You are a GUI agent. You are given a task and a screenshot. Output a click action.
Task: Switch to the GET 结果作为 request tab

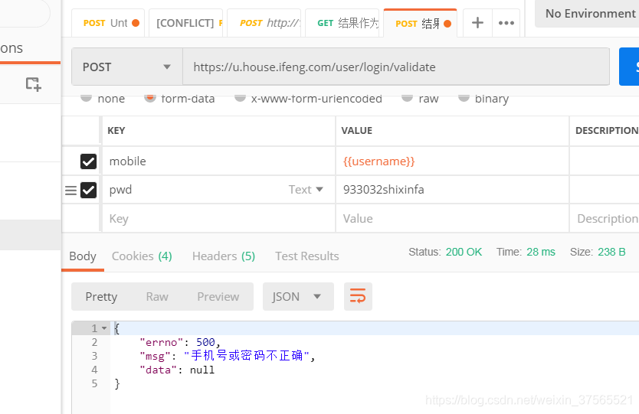[x=342, y=23]
